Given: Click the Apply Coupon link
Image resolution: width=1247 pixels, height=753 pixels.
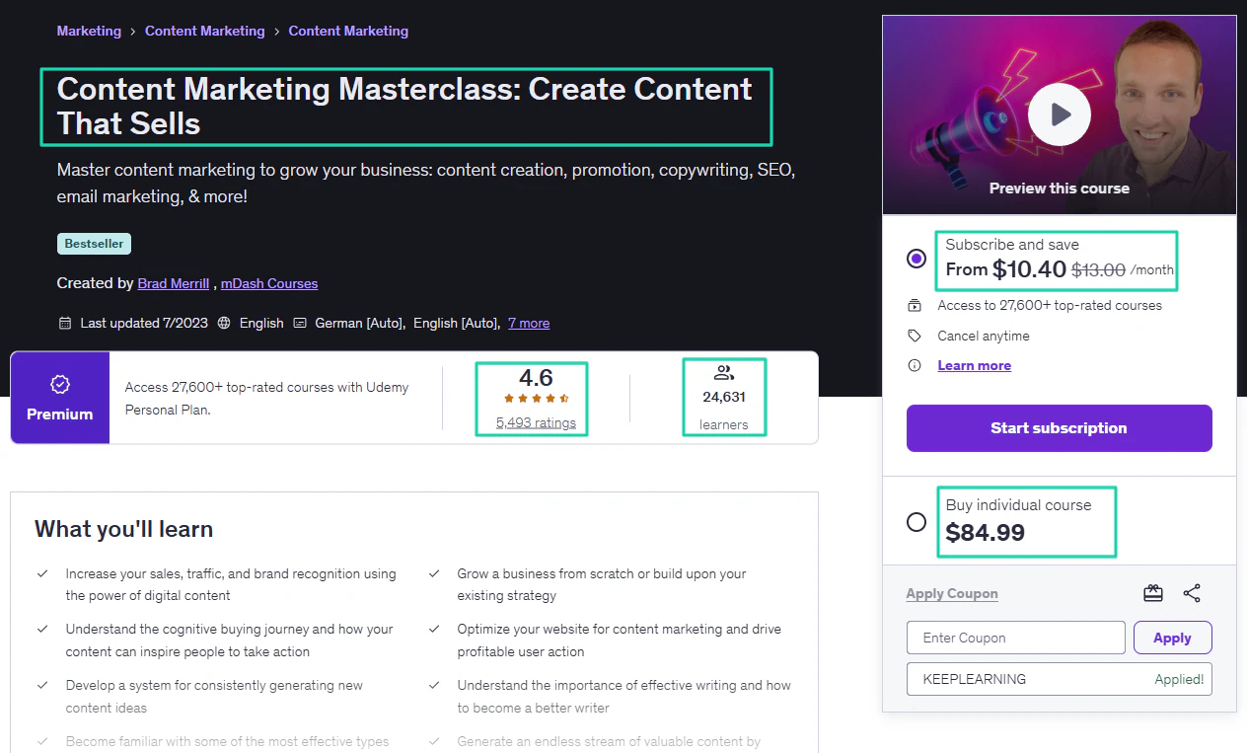Looking at the screenshot, I should (952, 593).
